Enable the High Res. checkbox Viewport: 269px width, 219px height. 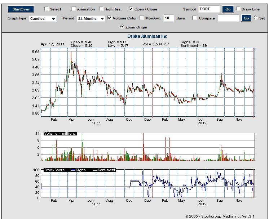(101, 9)
